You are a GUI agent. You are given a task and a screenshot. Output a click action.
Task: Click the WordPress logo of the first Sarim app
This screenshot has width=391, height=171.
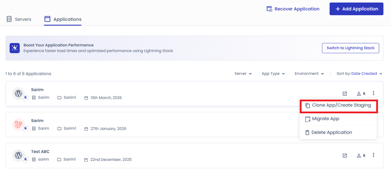coord(18,94)
